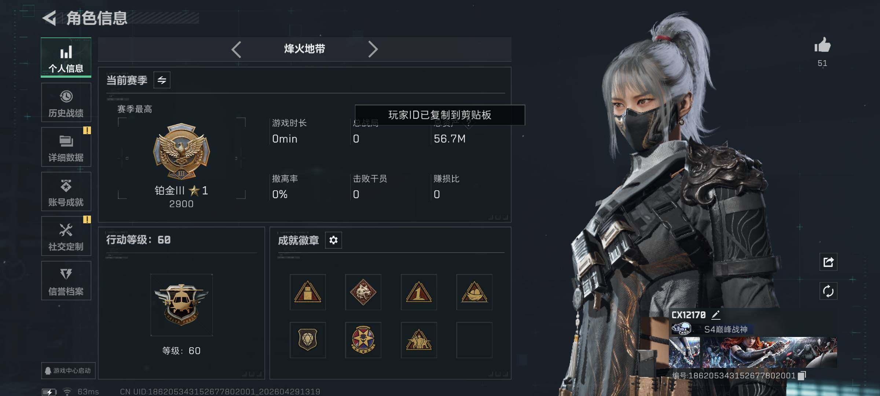Select the 账号成就 sidebar tab
This screenshot has width=880, height=396.
click(66, 192)
